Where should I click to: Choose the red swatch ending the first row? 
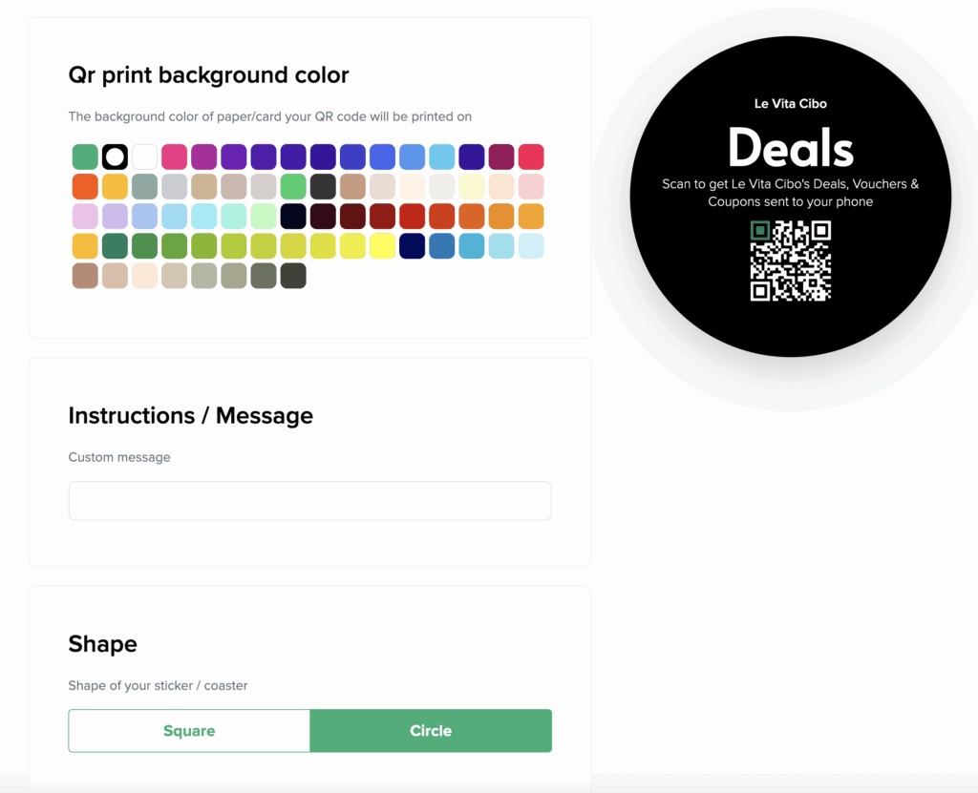(x=531, y=157)
